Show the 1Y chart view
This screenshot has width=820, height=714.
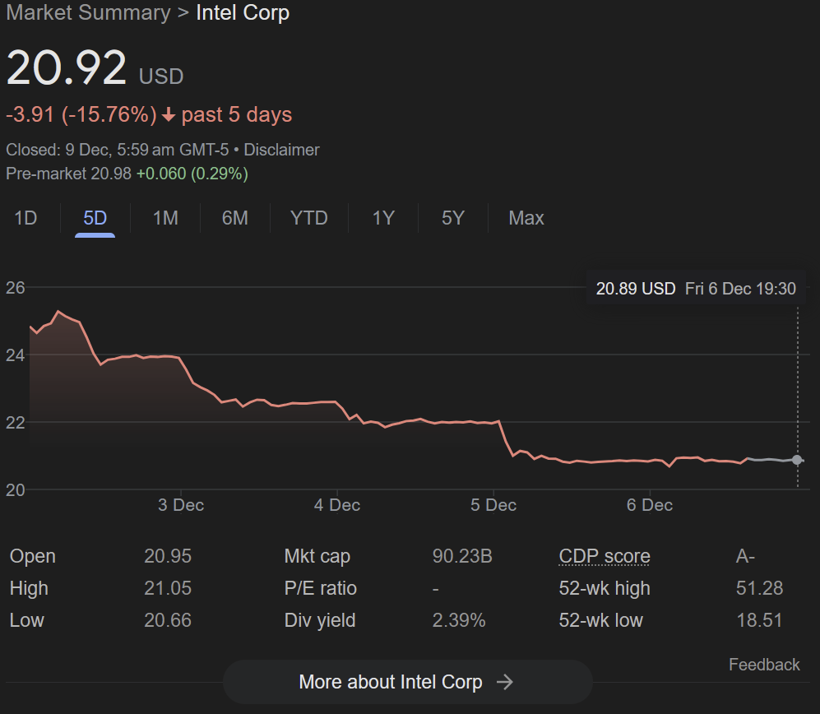[383, 218]
